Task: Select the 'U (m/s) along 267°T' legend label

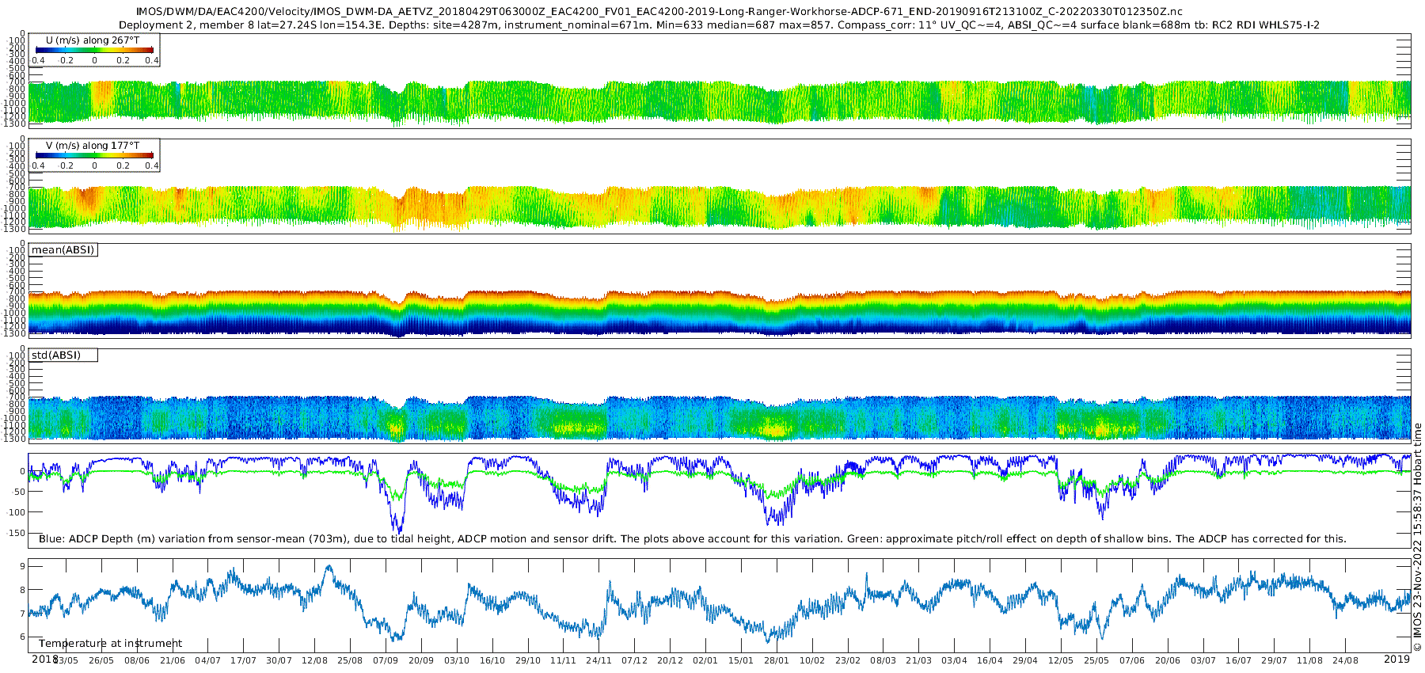Action: 93,40
